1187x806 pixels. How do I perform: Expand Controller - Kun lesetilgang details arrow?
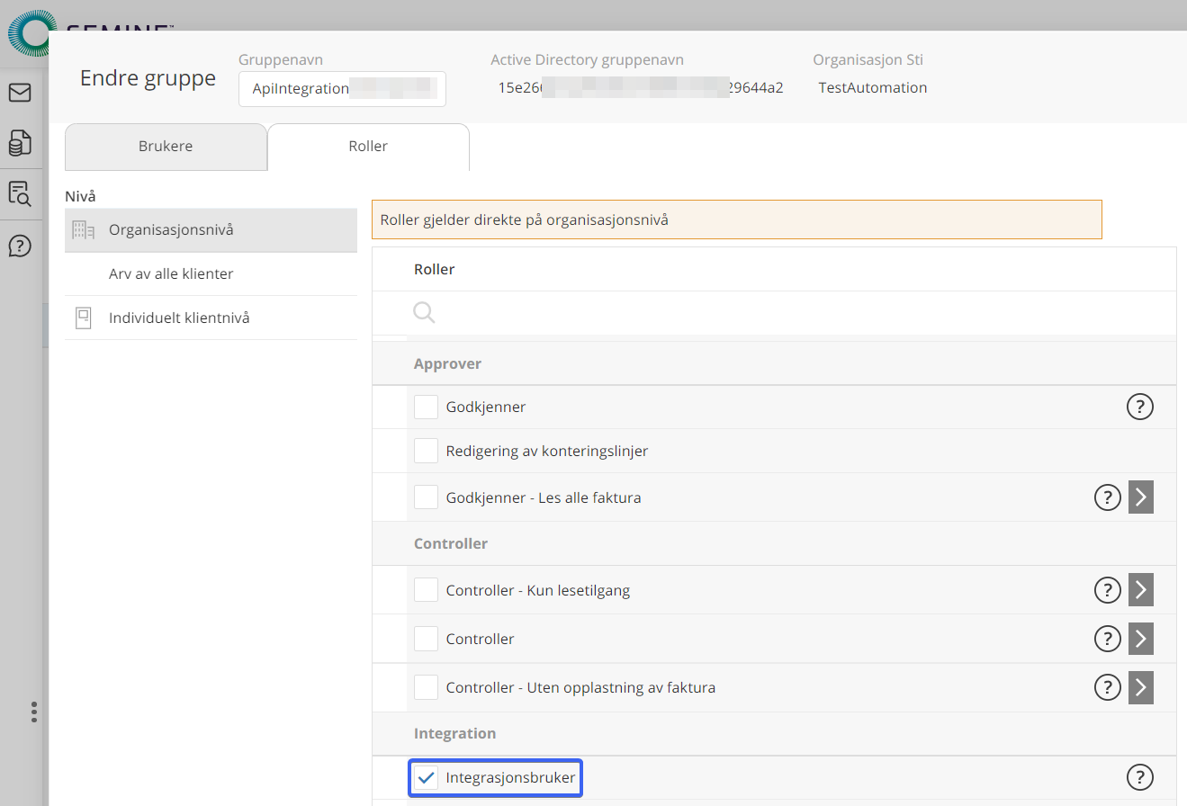click(1141, 591)
